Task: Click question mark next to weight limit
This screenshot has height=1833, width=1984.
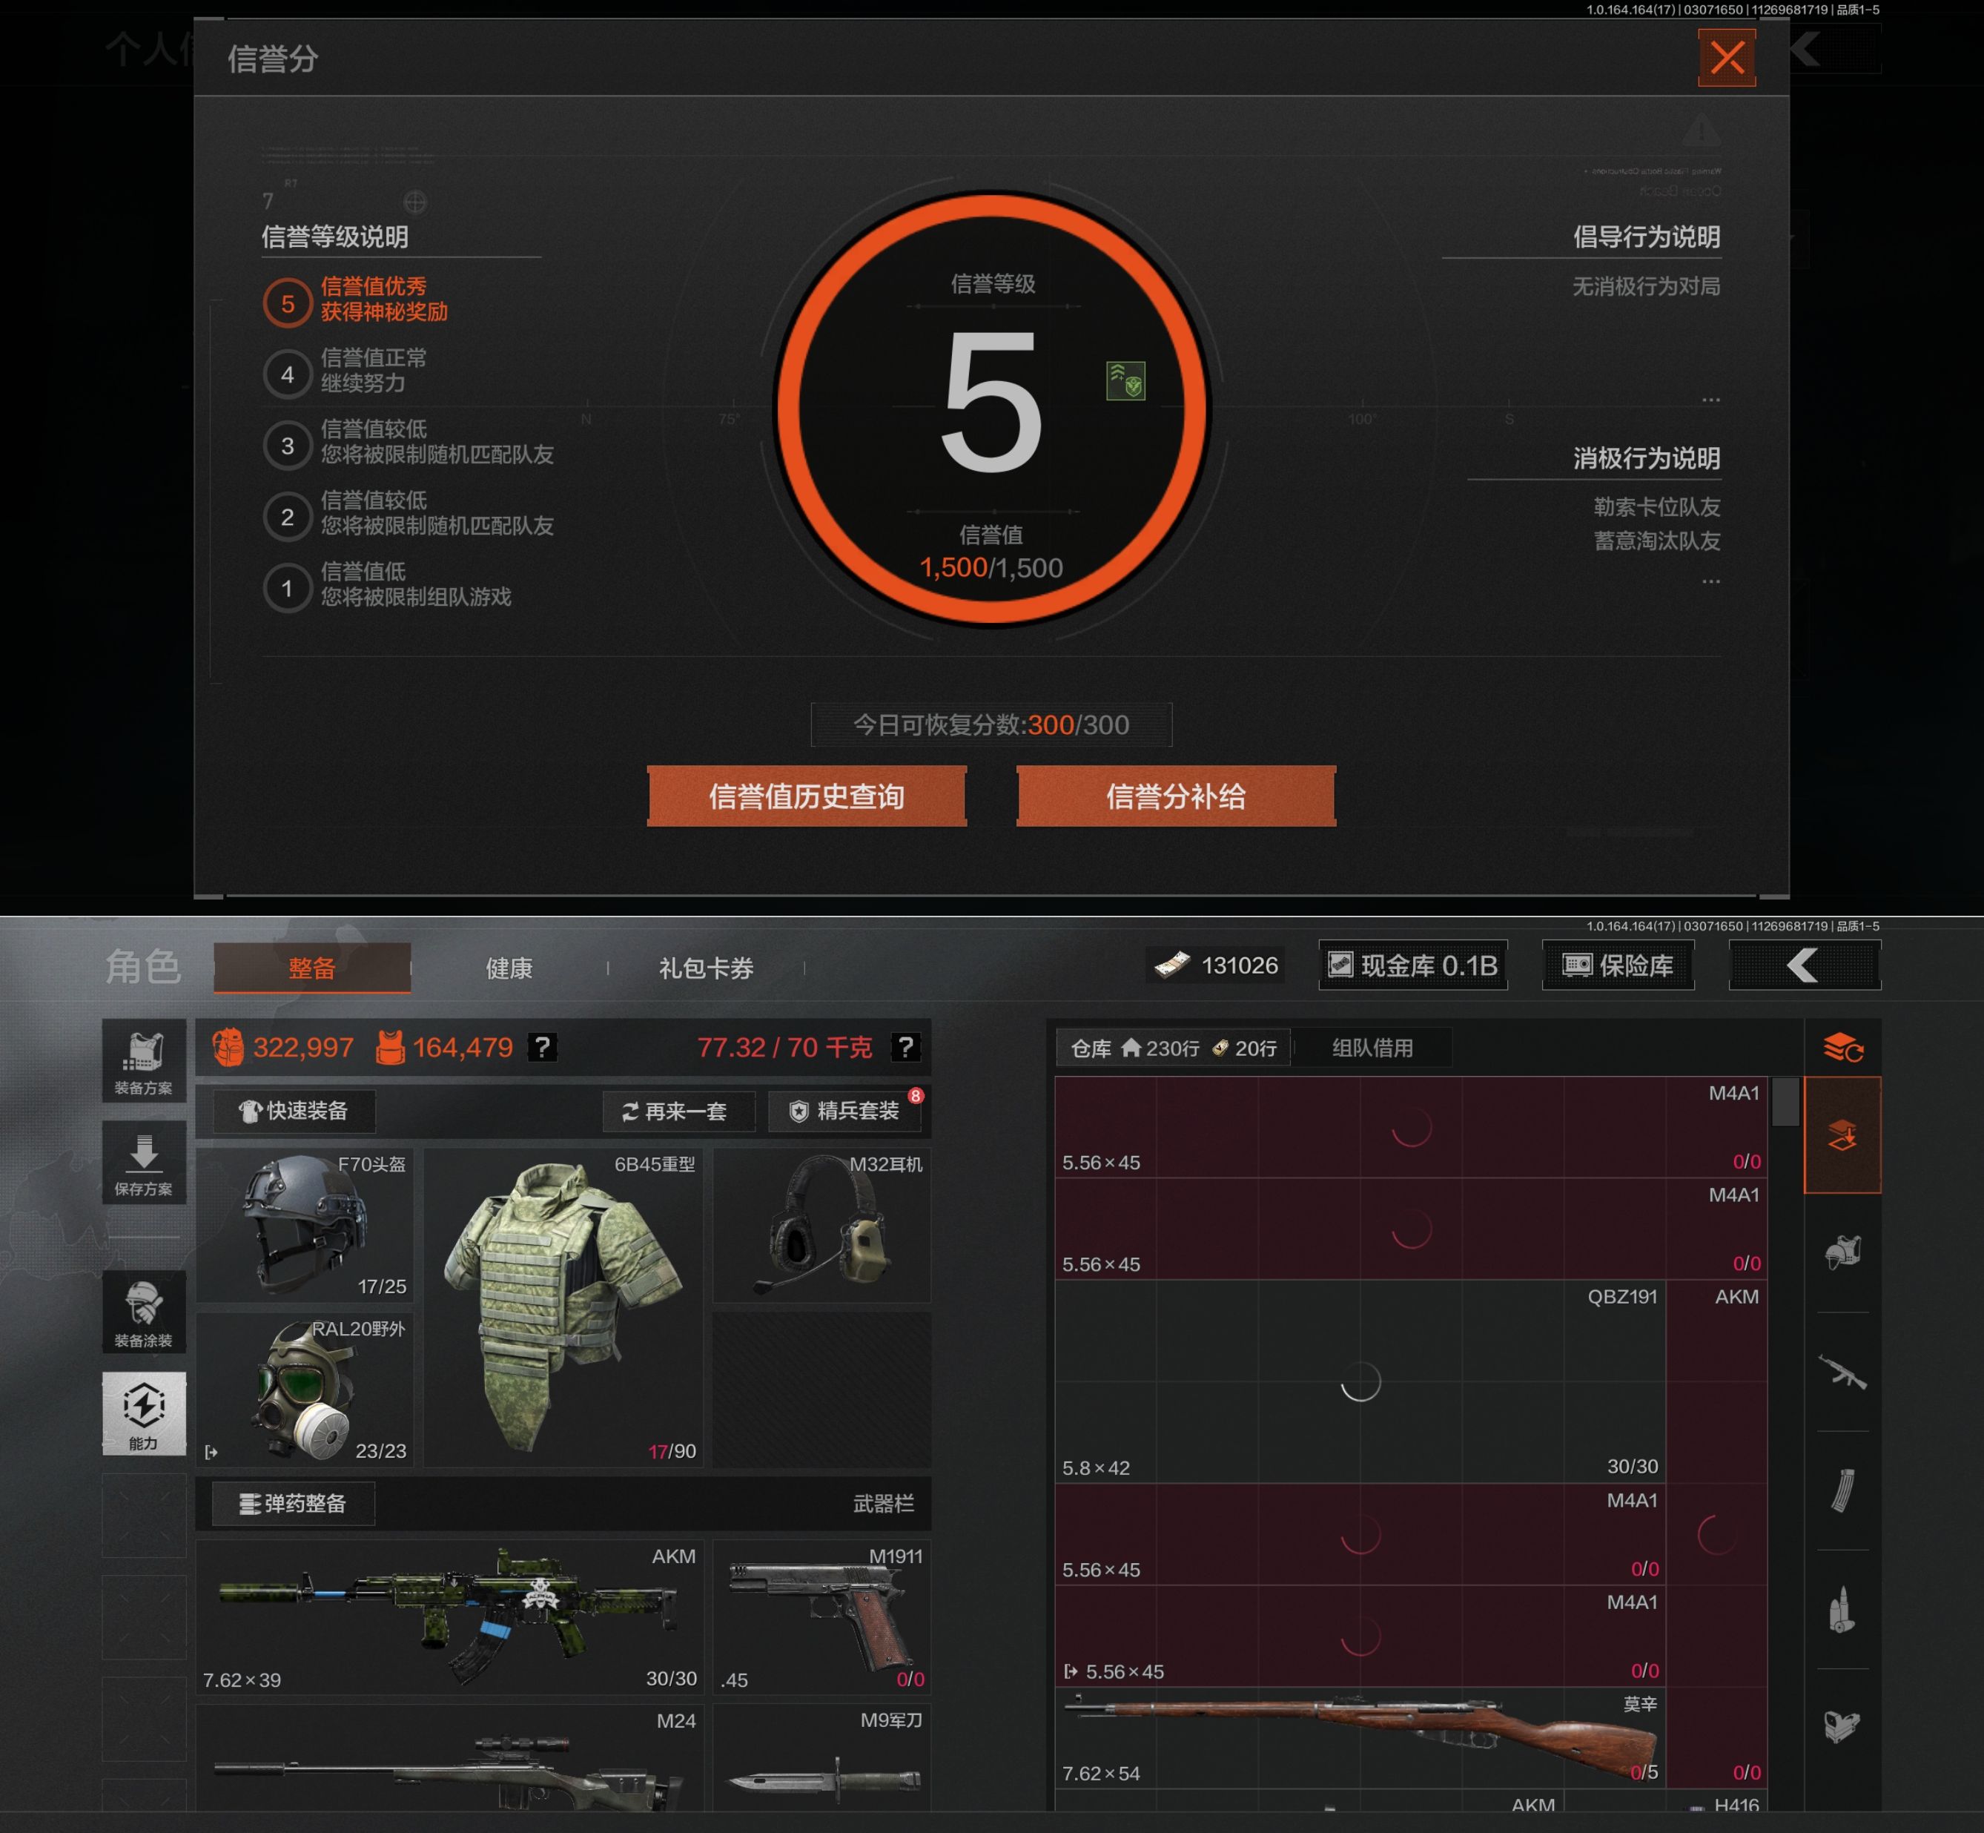Action: pyautogui.click(x=905, y=1048)
